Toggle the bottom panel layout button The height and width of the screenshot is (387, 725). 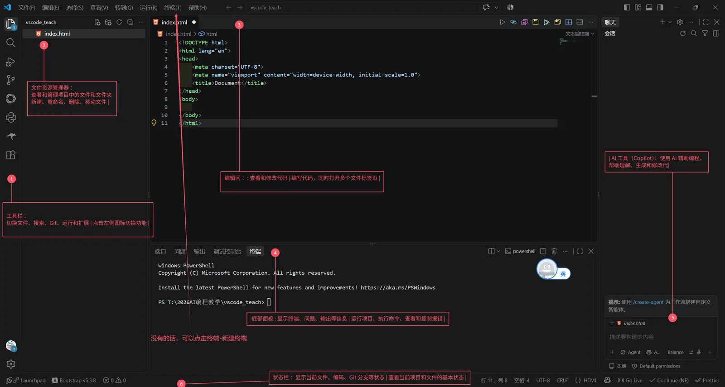[649, 7]
